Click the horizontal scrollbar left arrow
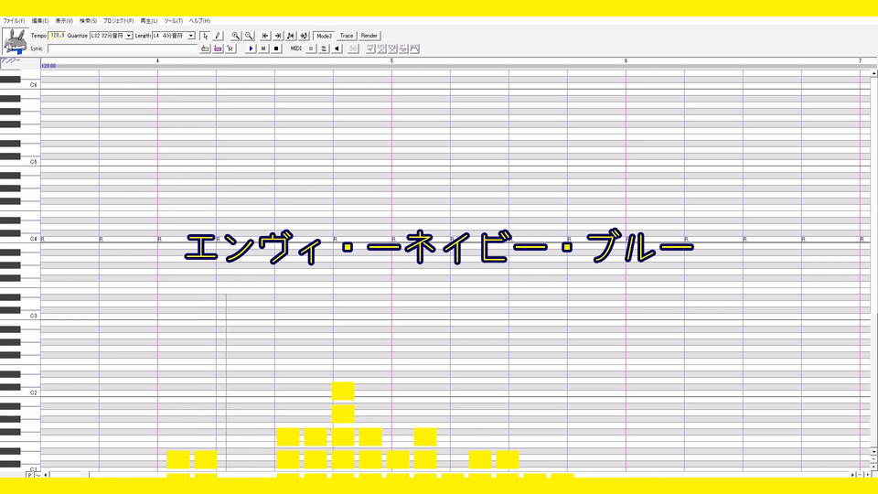Viewport: 878px width, 494px height. [x=46, y=475]
